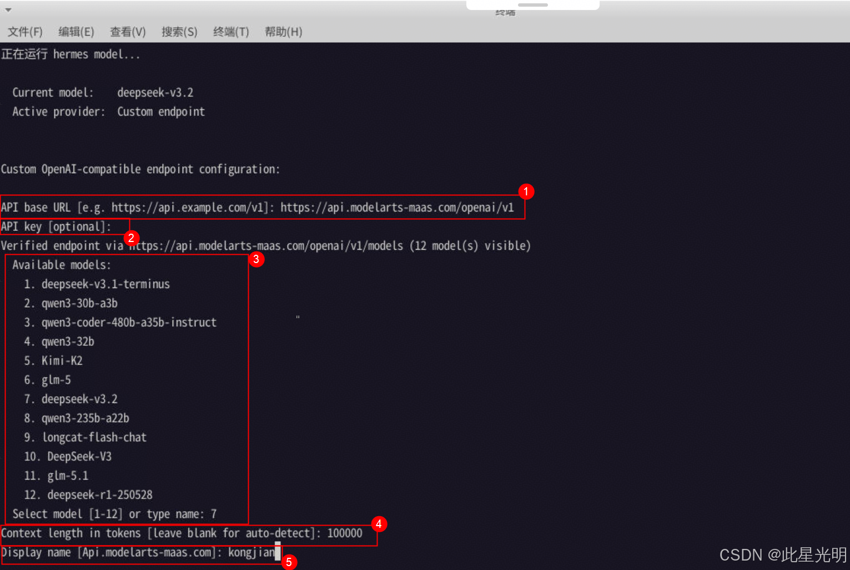
Task: Click list entry 'deepseek-v3.1-terminus'
Action: (x=97, y=284)
